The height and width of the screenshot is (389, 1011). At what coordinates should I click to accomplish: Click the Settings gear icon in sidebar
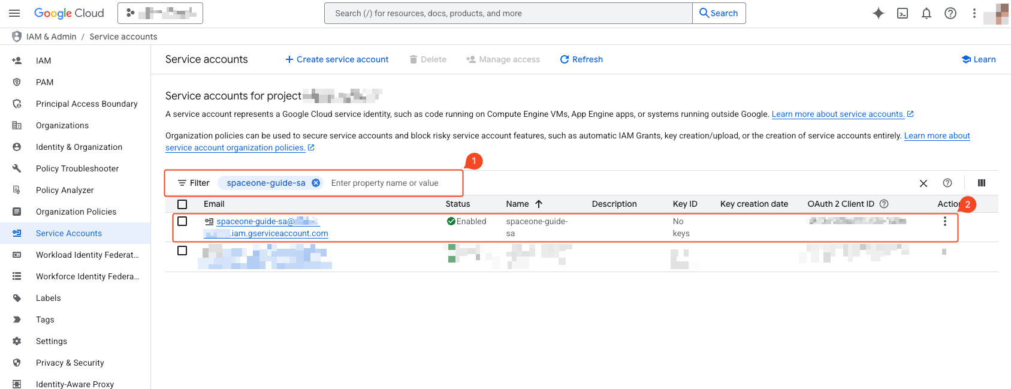(x=17, y=341)
